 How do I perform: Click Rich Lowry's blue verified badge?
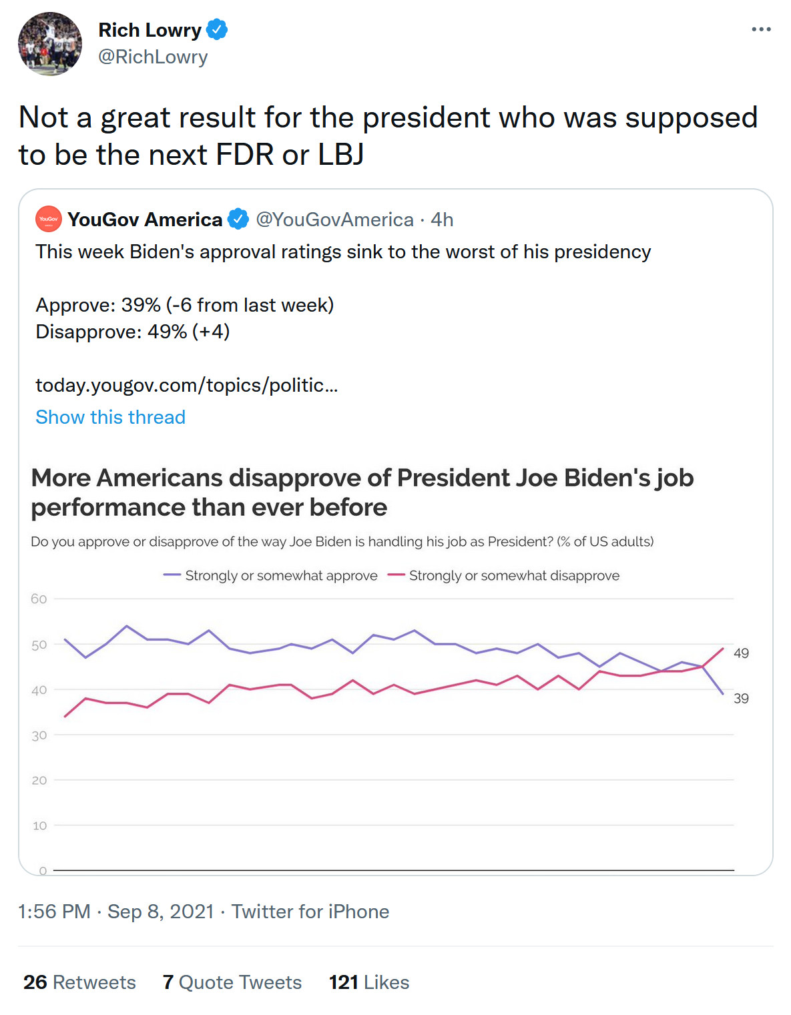click(x=217, y=29)
